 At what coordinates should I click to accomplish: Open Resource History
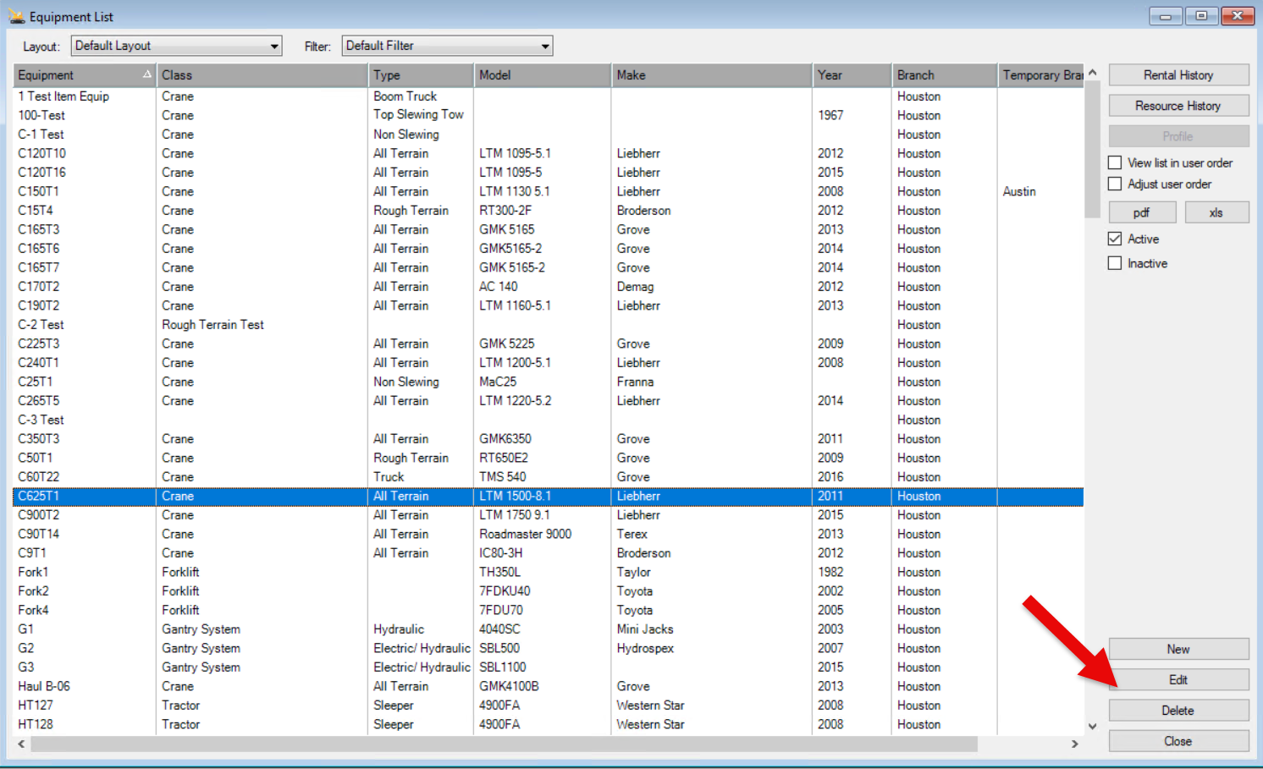(x=1178, y=106)
